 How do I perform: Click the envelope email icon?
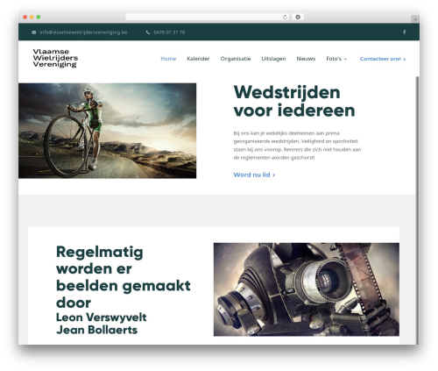coord(34,32)
